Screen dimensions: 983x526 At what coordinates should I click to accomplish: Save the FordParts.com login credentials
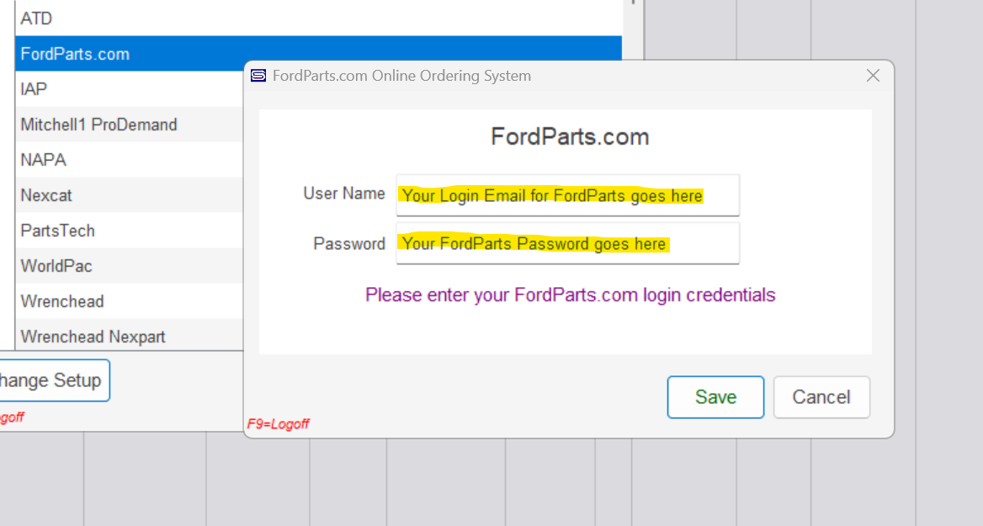coord(715,397)
